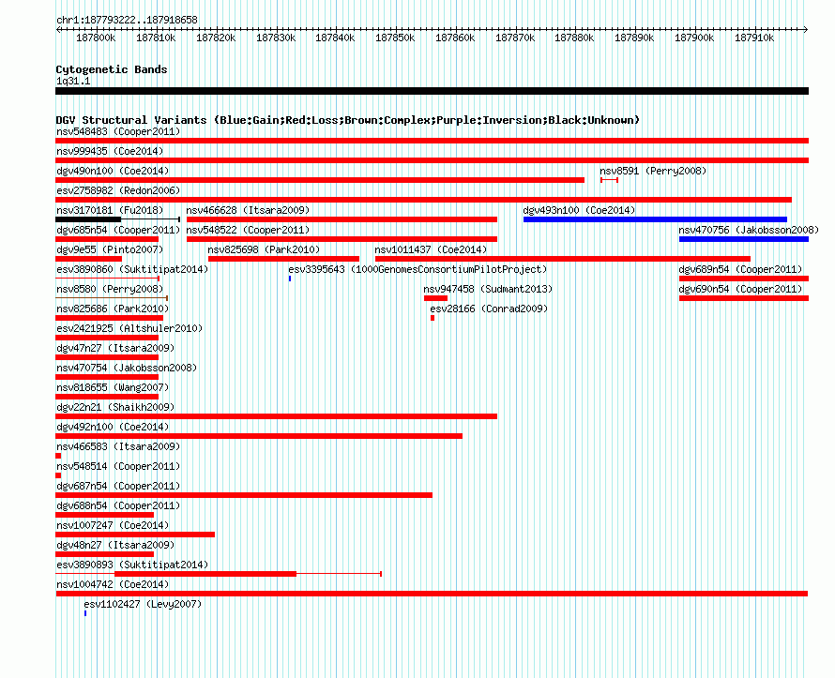Click esv3890893 (Suktitipat2014) label
This screenshot has width=835, height=678.
[132, 565]
